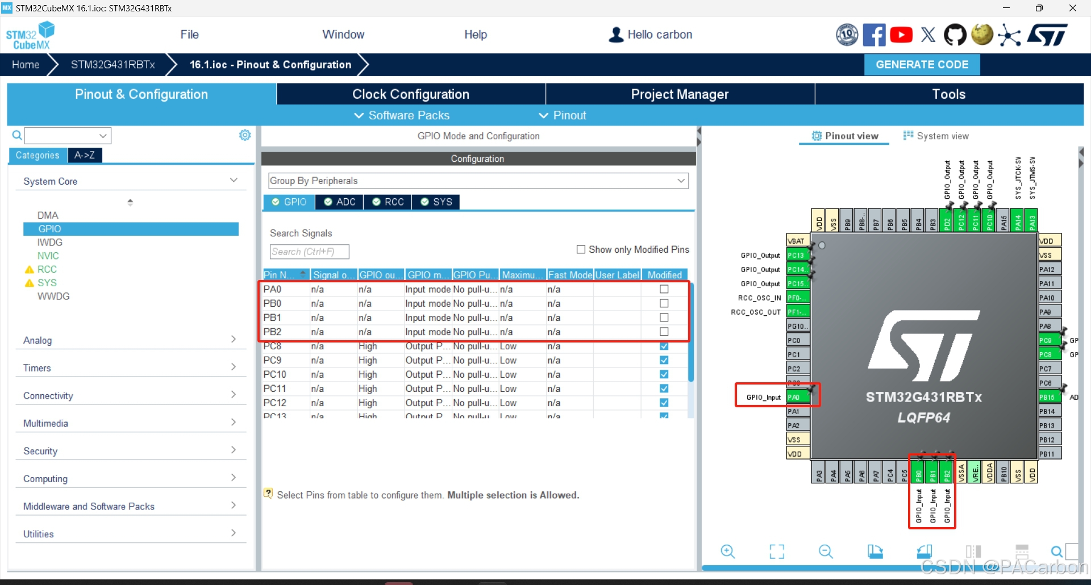Image resolution: width=1091 pixels, height=585 pixels.
Task: Select green pin PB0 on chip
Action: coord(918,472)
